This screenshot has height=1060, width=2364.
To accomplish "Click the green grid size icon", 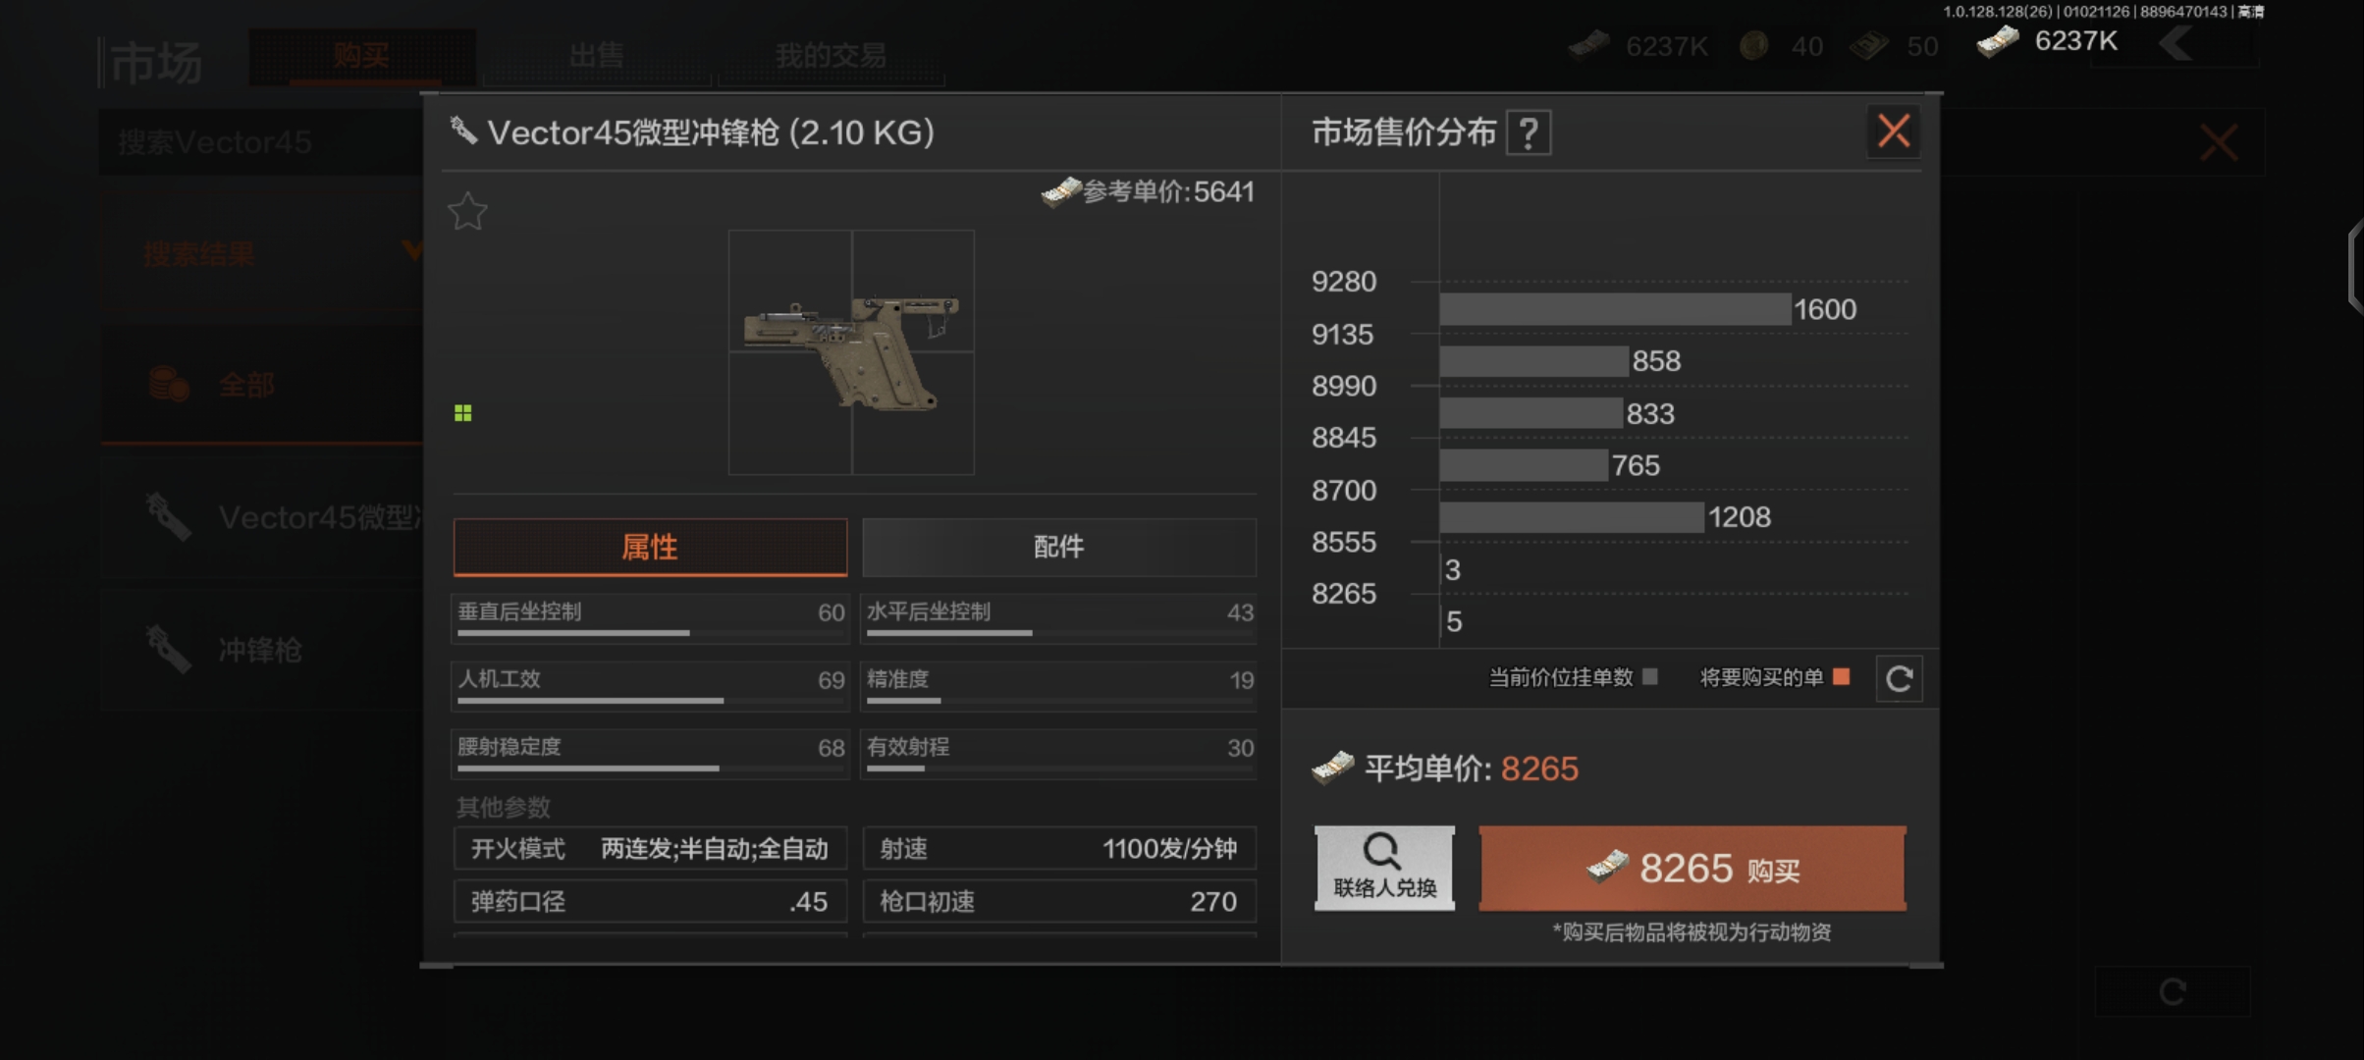I will click(x=463, y=413).
